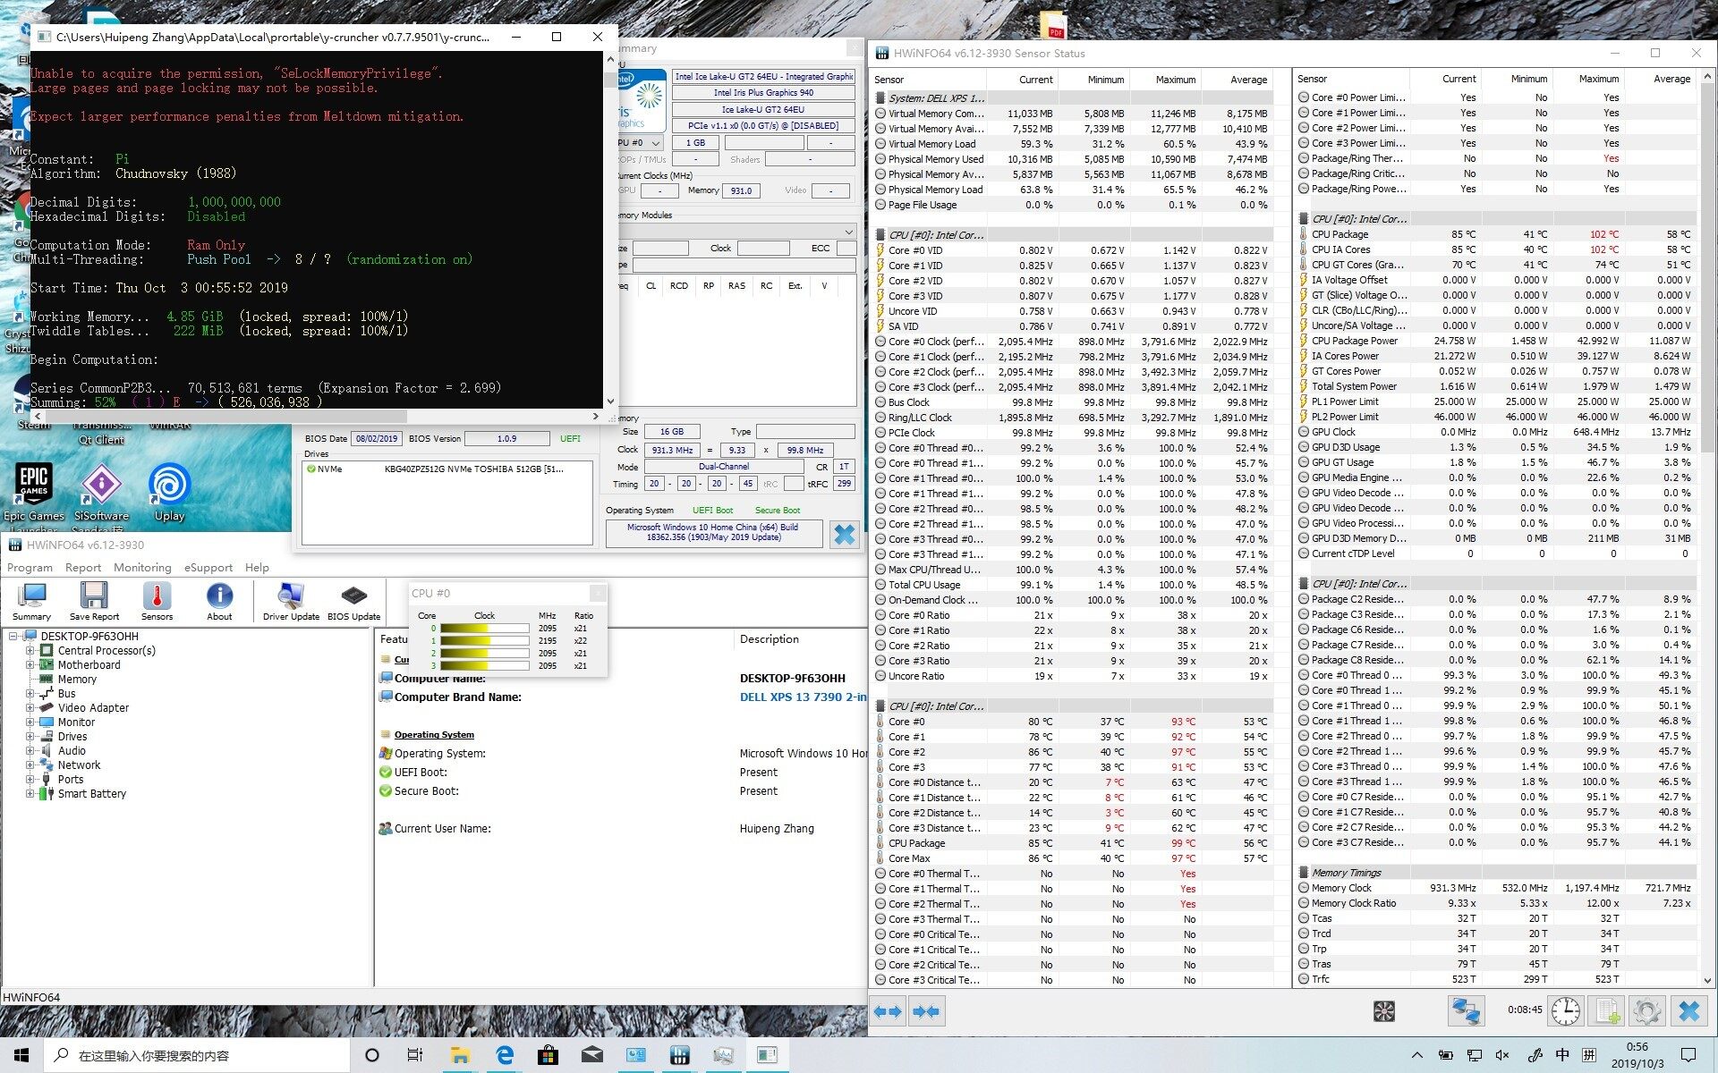
Task: Click the DELL XPS 13 7390 link
Action: point(802,697)
